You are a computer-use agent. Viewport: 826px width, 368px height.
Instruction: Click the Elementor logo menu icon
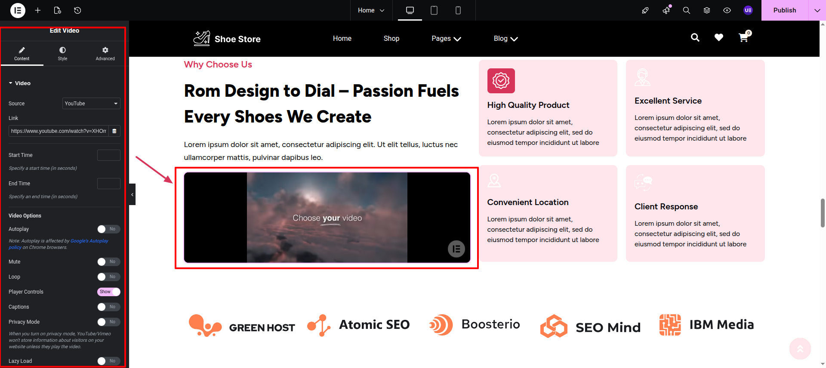click(18, 10)
